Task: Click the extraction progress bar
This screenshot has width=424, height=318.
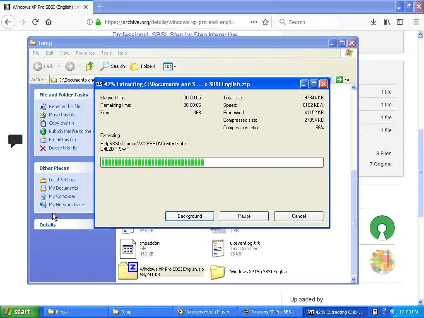Action: point(212,162)
